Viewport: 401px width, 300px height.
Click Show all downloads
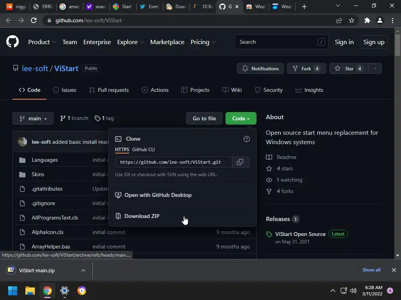[371, 270]
